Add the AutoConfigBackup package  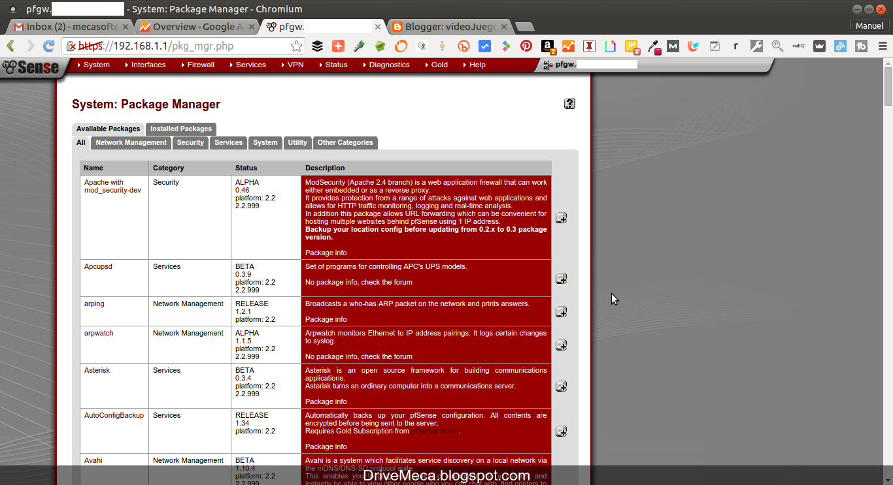tap(561, 431)
